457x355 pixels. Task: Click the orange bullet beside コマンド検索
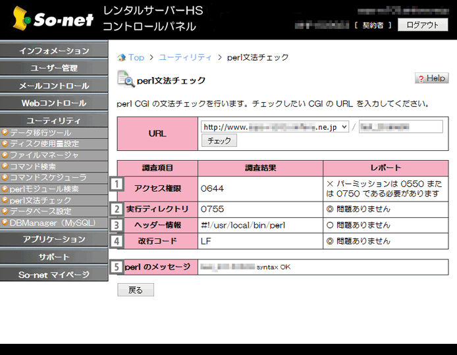pos(5,166)
